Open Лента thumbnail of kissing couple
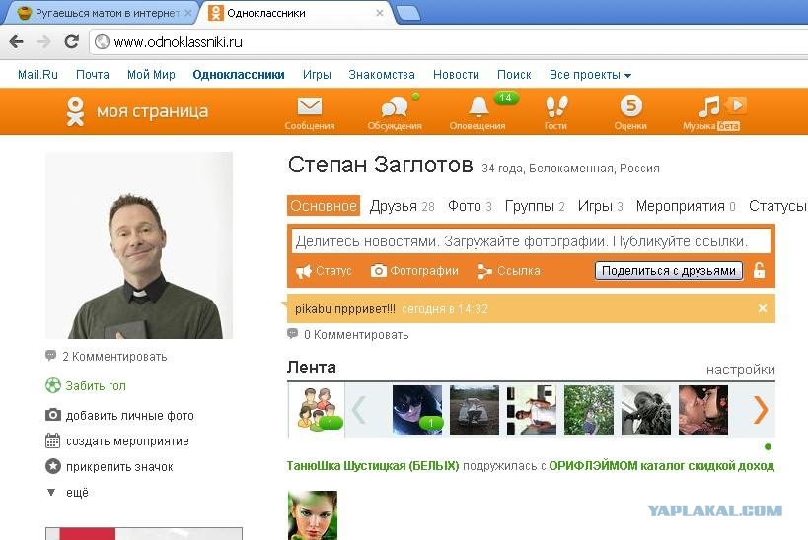 click(702, 410)
